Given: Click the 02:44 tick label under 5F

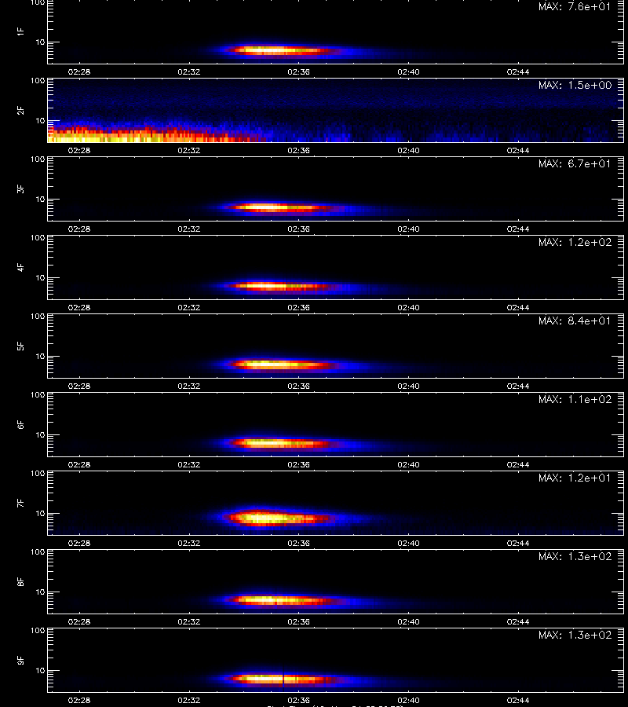Looking at the screenshot, I should click(x=518, y=386).
